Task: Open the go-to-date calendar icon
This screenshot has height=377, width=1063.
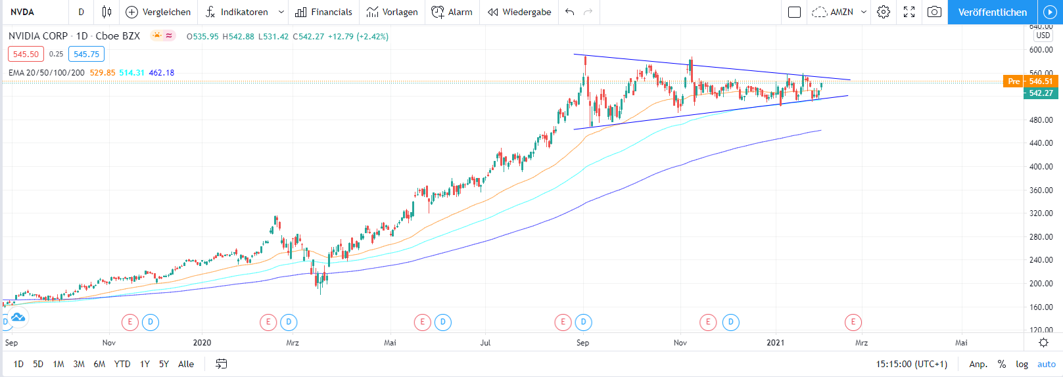Action: coord(222,364)
